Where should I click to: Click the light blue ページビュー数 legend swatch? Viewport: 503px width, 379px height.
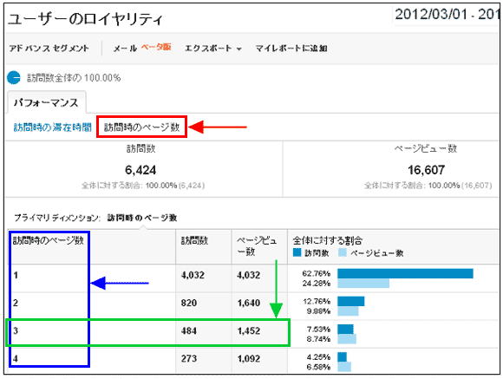click(x=343, y=252)
